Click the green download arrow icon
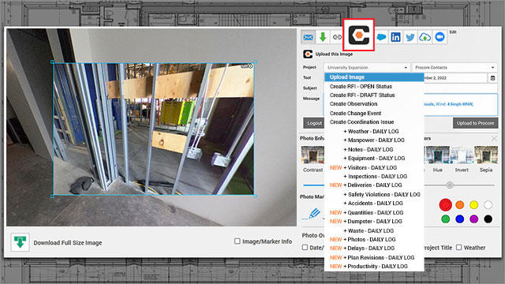 click(x=323, y=37)
